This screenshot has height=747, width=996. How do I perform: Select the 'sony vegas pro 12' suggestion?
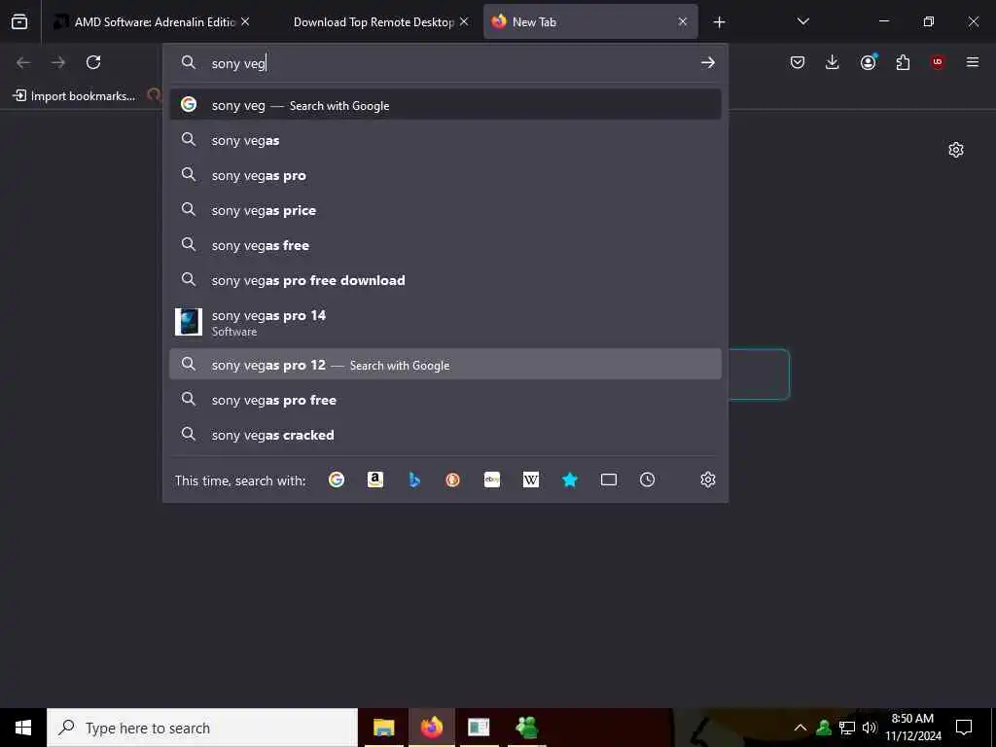445,364
